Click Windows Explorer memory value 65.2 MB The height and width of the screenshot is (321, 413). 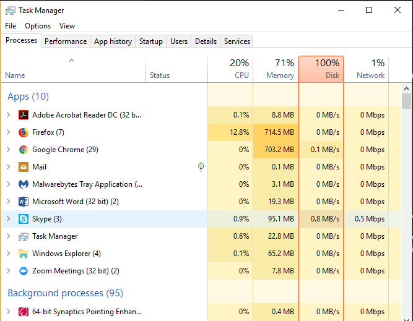click(280, 254)
